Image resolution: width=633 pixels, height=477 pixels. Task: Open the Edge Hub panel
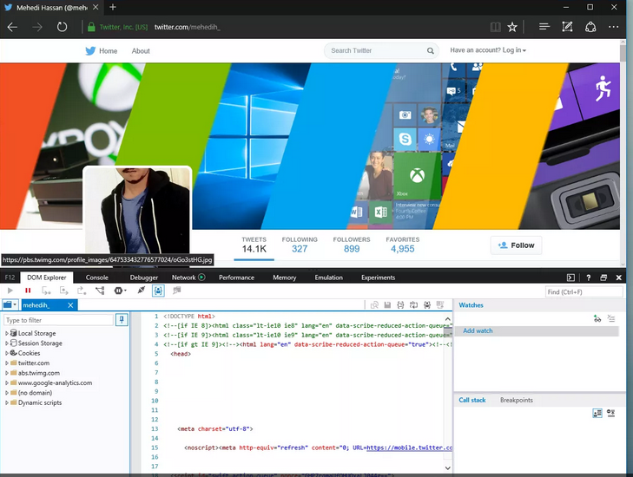(x=544, y=27)
